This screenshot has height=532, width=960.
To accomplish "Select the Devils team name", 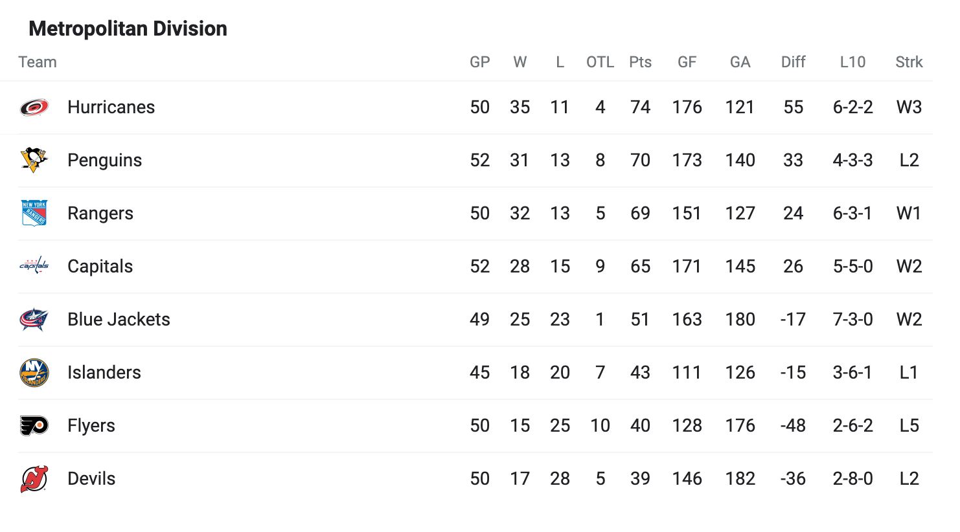I will click(91, 479).
